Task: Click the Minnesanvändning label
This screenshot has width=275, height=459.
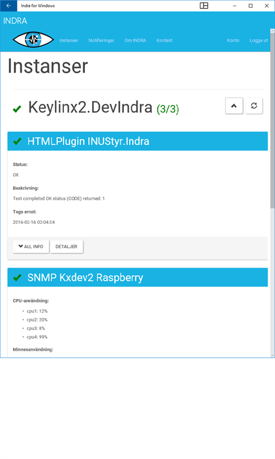Action: click(33, 350)
